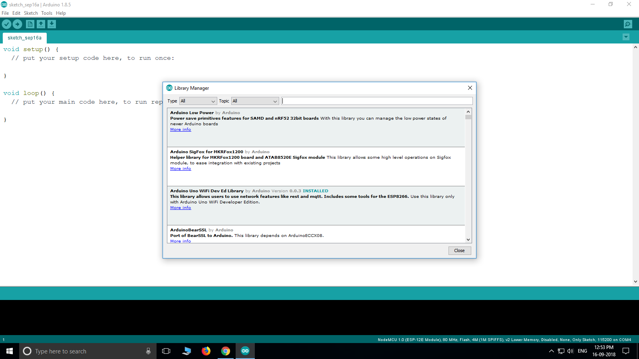
Task: Open the system volume control in the tray
Action: 570,351
